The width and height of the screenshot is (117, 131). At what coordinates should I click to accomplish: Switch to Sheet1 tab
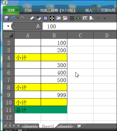click(30, 126)
